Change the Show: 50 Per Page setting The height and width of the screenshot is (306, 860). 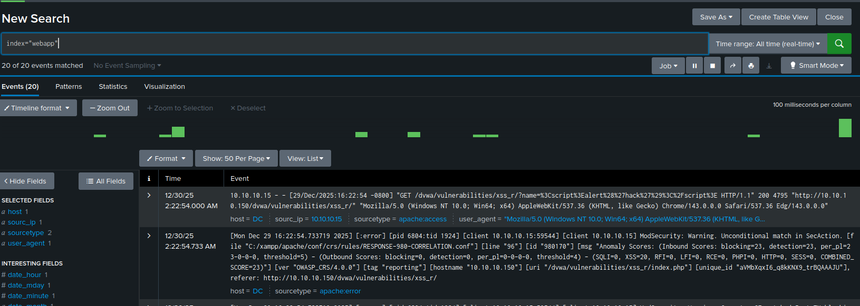pyautogui.click(x=236, y=158)
